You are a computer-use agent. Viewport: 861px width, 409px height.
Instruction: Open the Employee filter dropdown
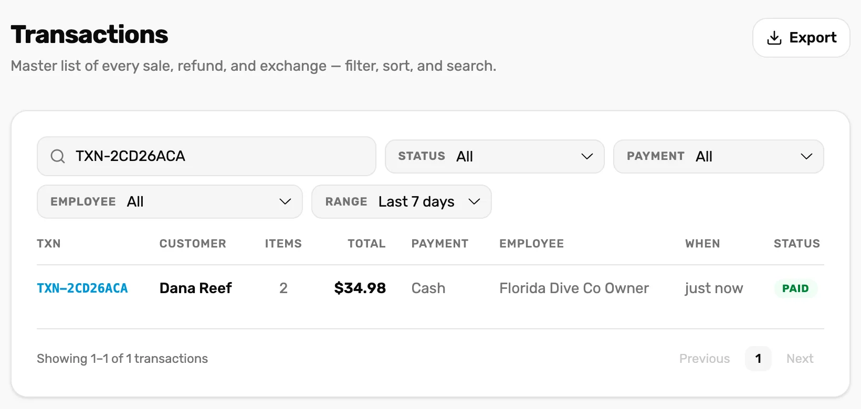click(170, 201)
